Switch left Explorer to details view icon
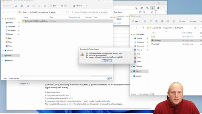Screen dimensions: 202x114 pos(108,78)
